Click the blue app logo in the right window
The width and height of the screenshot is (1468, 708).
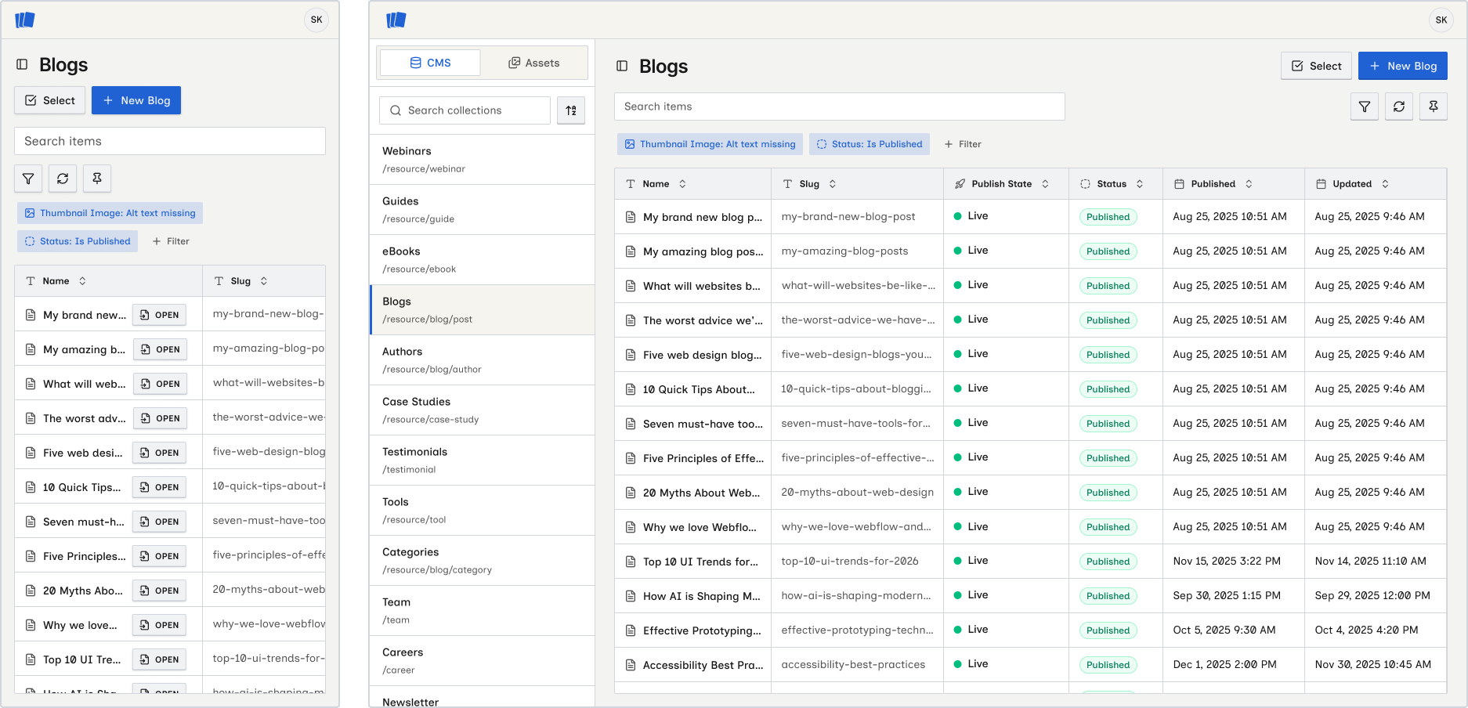(396, 20)
